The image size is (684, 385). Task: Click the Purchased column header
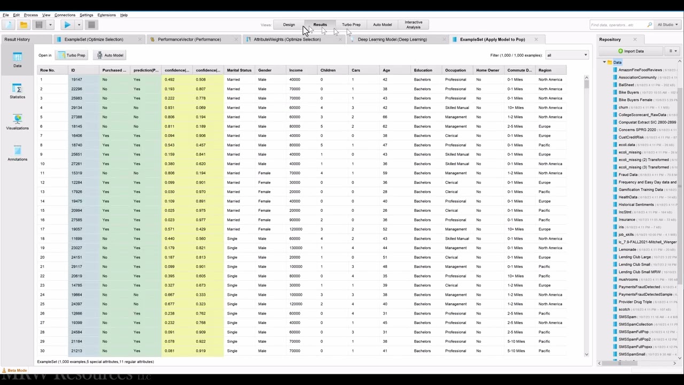(x=114, y=70)
